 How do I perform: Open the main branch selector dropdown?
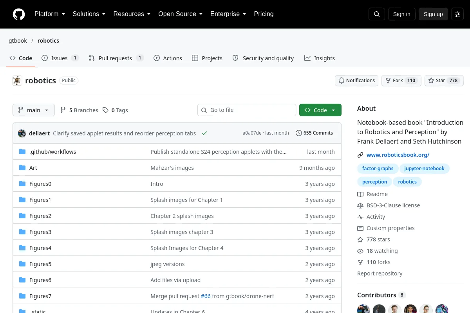pos(34,110)
